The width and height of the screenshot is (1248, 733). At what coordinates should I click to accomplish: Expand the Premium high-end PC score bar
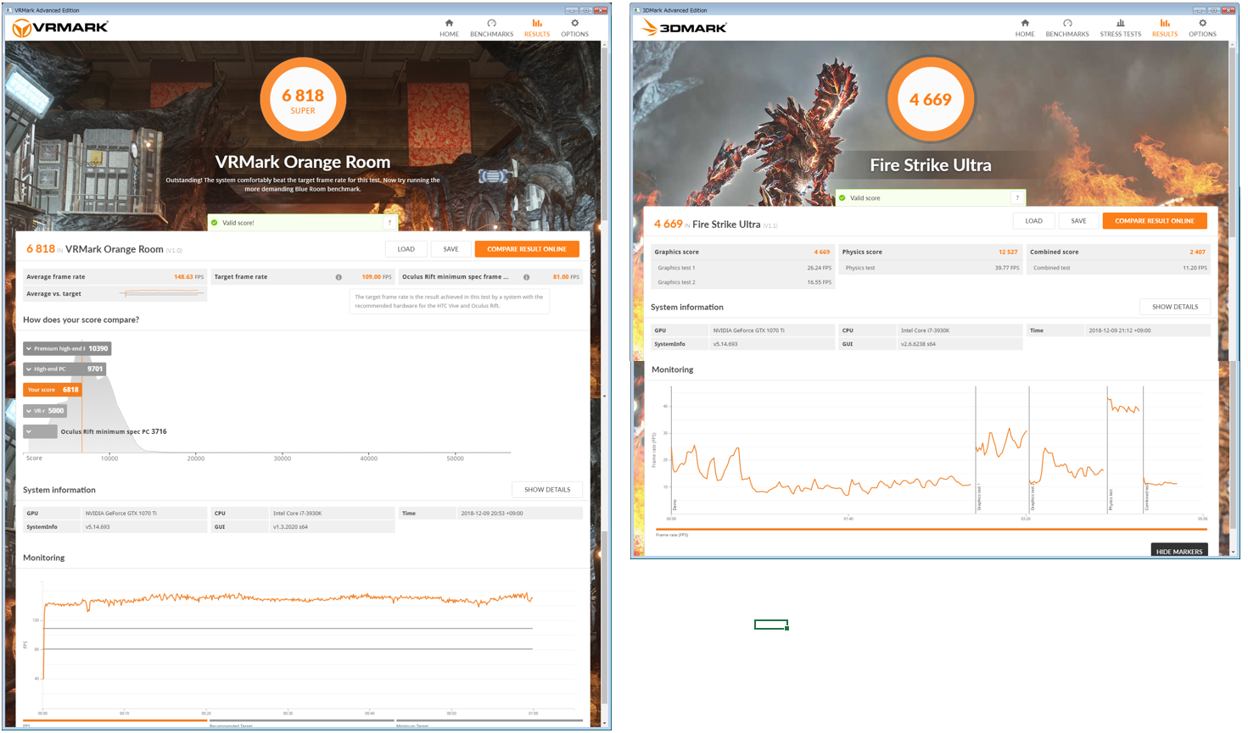click(x=67, y=348)
